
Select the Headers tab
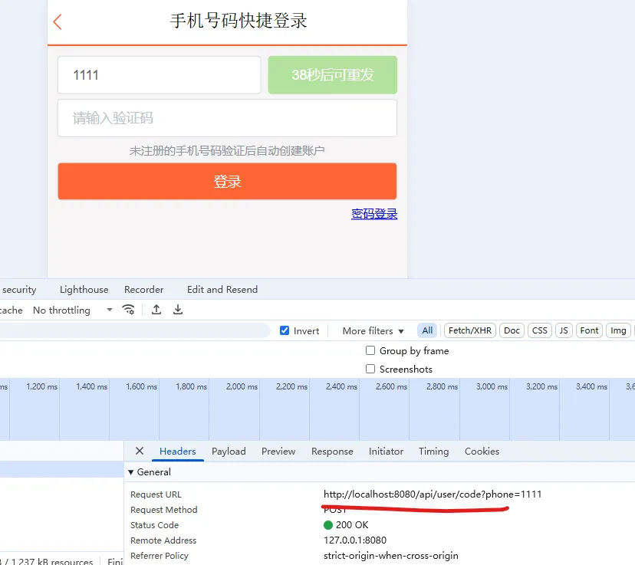pos(177,452)
